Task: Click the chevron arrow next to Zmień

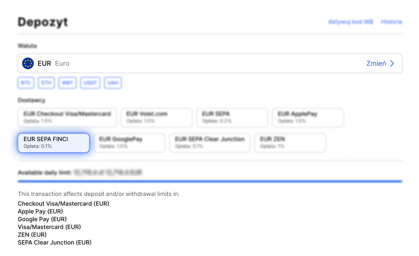Action: pyautogui.click(x=392, y=63)
